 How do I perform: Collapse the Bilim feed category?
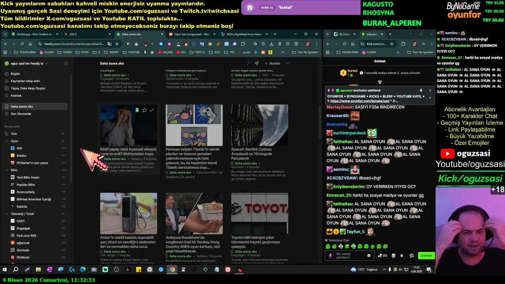pyautogui.click(x=7, y=170)
